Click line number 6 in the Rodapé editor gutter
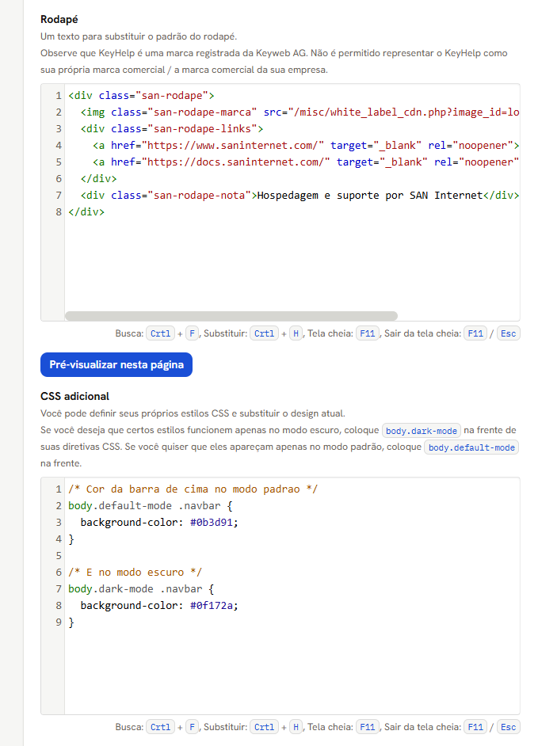This screenshot has width=538, height=746. click(x=59, y=179)
